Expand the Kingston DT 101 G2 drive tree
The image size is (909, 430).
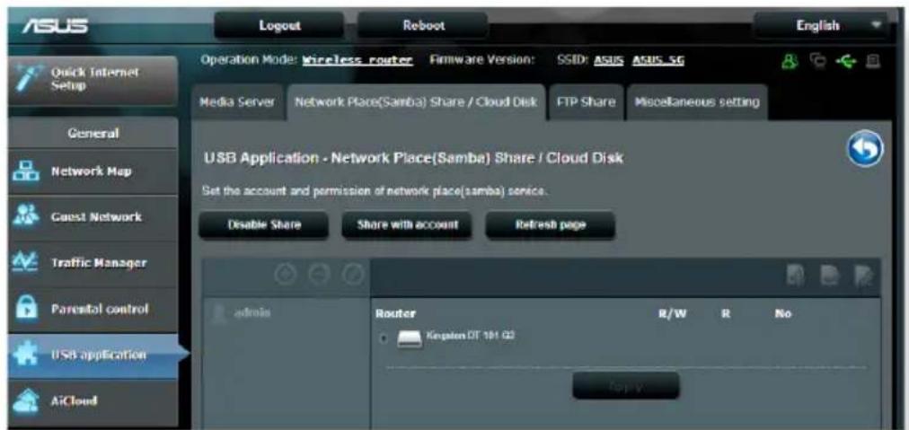pyautogui.click(x=385, y=339)
